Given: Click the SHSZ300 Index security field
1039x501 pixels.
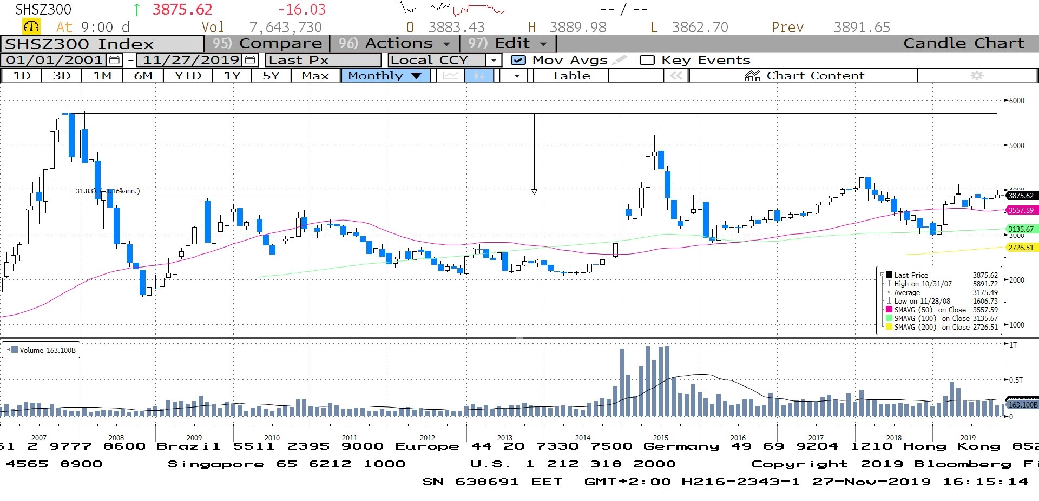Looking at the screenshot, I should [x=102, y=44].
